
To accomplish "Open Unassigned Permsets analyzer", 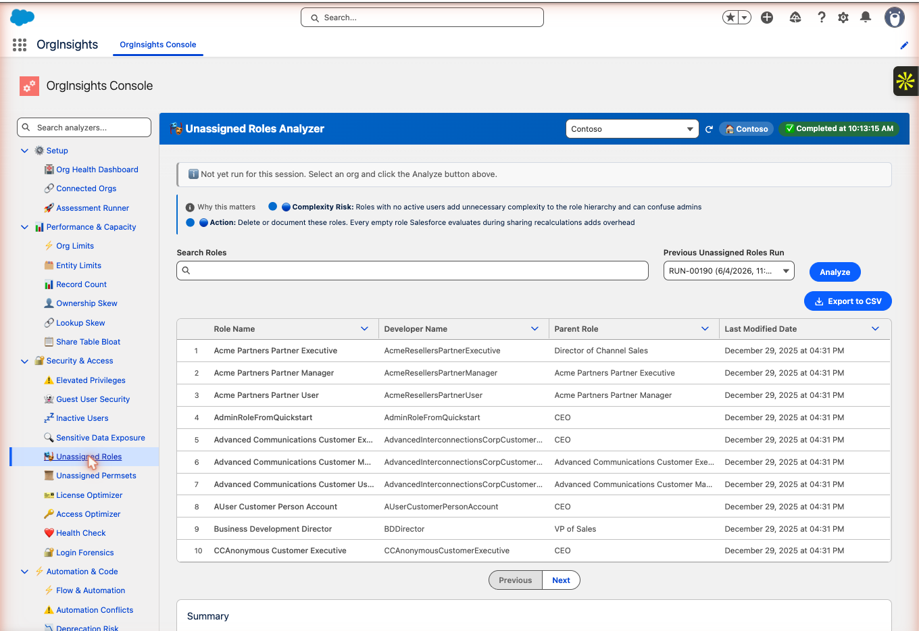I will [x=96, y=476].
